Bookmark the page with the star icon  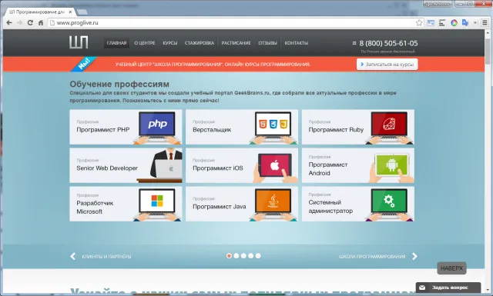click(x=419, y=23)
